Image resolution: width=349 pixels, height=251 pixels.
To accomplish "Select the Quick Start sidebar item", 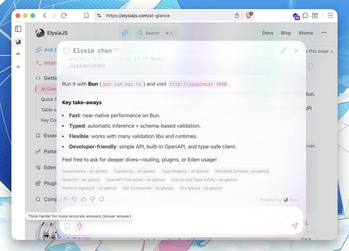I will [x=49, y=99].
